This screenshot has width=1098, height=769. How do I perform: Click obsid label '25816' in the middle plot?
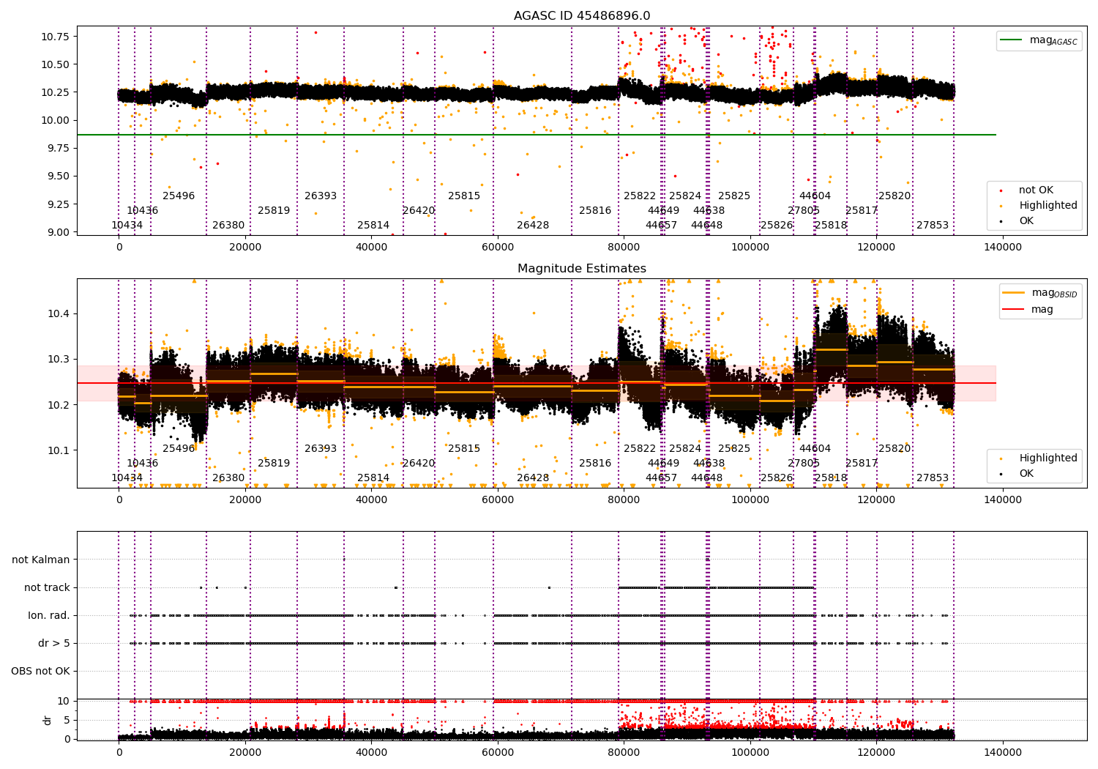(x=595, y=463)
